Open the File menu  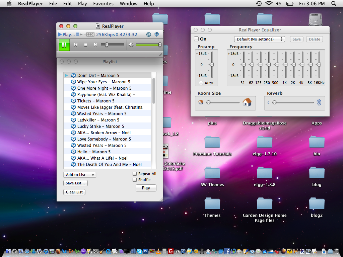click(x=53, y=3)
